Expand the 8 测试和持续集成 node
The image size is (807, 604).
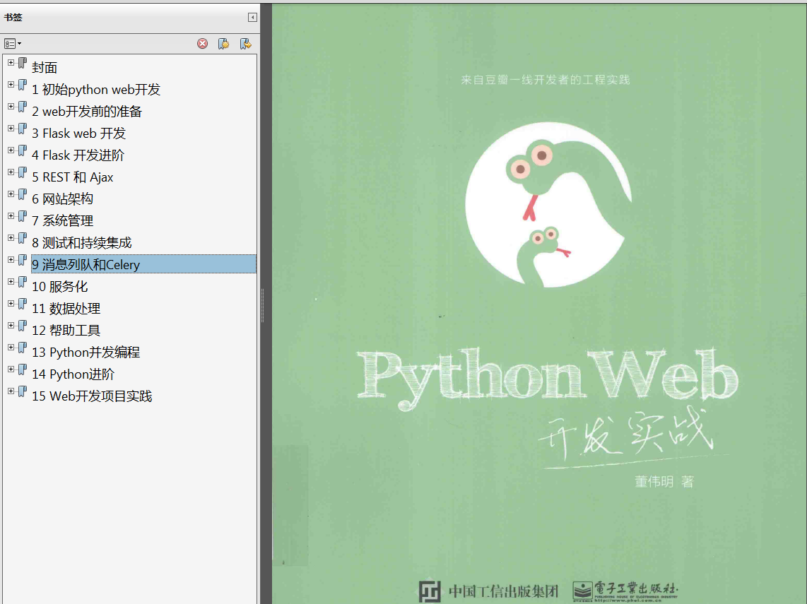pos(11,237)
